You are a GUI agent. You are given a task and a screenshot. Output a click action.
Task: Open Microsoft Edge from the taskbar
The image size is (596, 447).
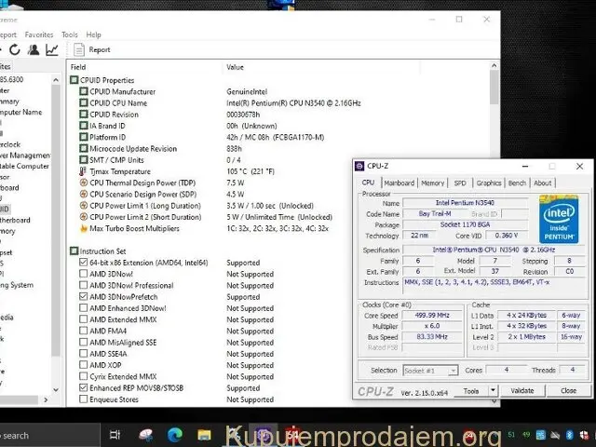point(173,434)
